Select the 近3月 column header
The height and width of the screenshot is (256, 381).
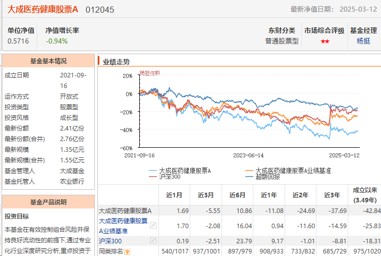click(206, 195)
